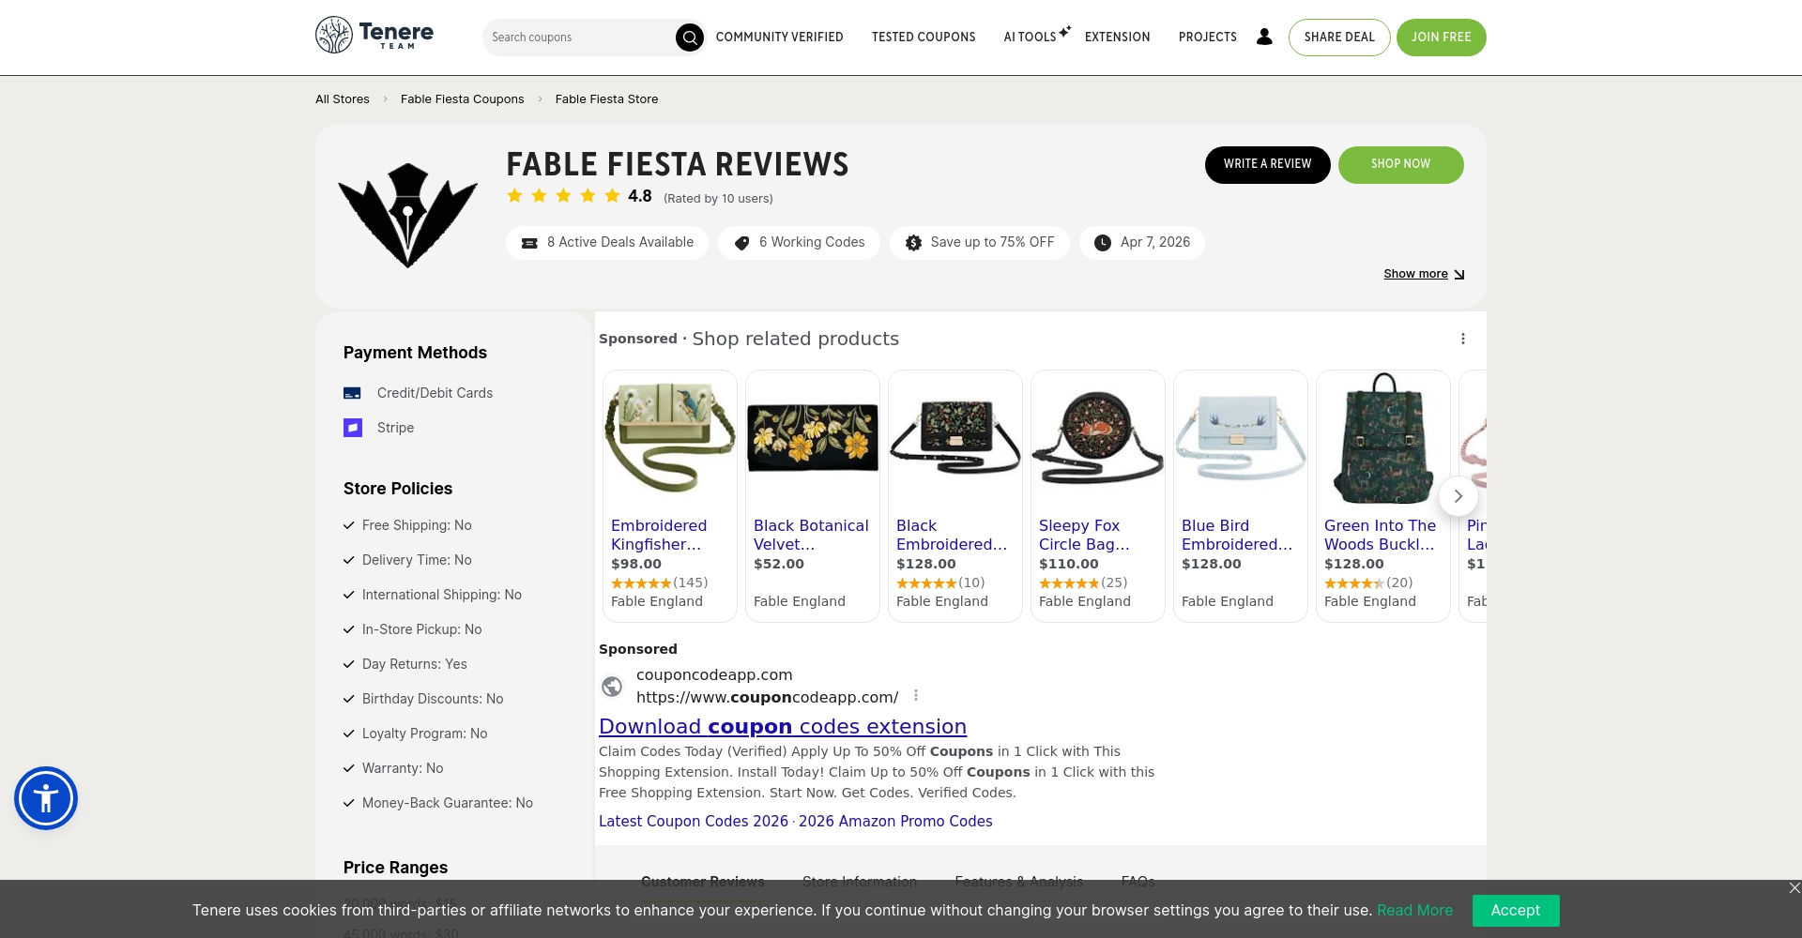Click the search magnifier icon
The image size is (1802, 938).
click(x=690, y=38)
